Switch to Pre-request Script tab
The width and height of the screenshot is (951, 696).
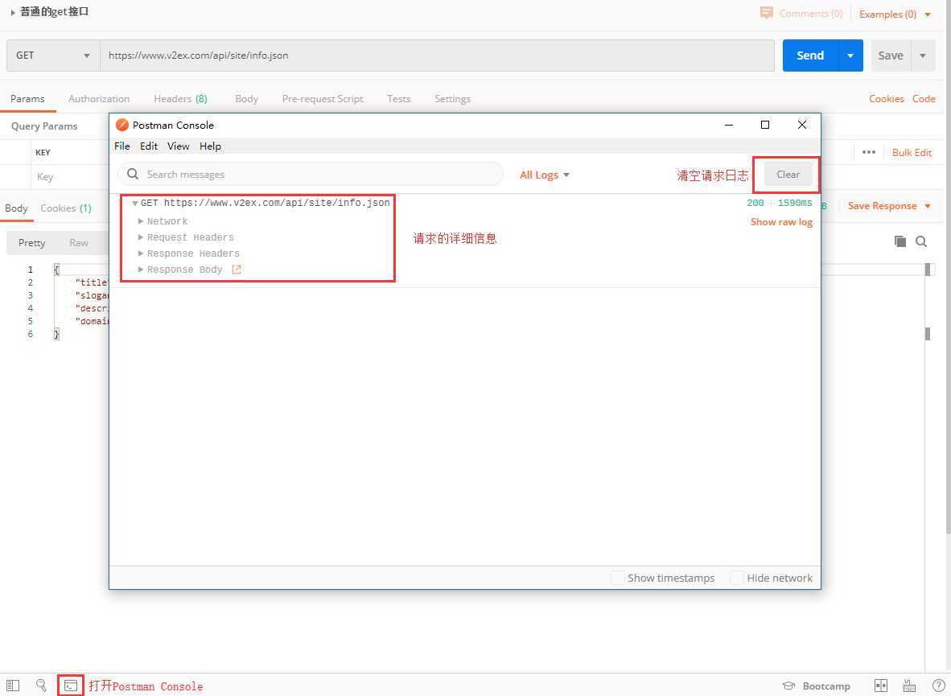coord(323,98)
